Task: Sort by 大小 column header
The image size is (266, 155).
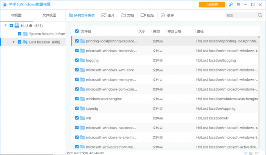Action: tap(142, 31)
